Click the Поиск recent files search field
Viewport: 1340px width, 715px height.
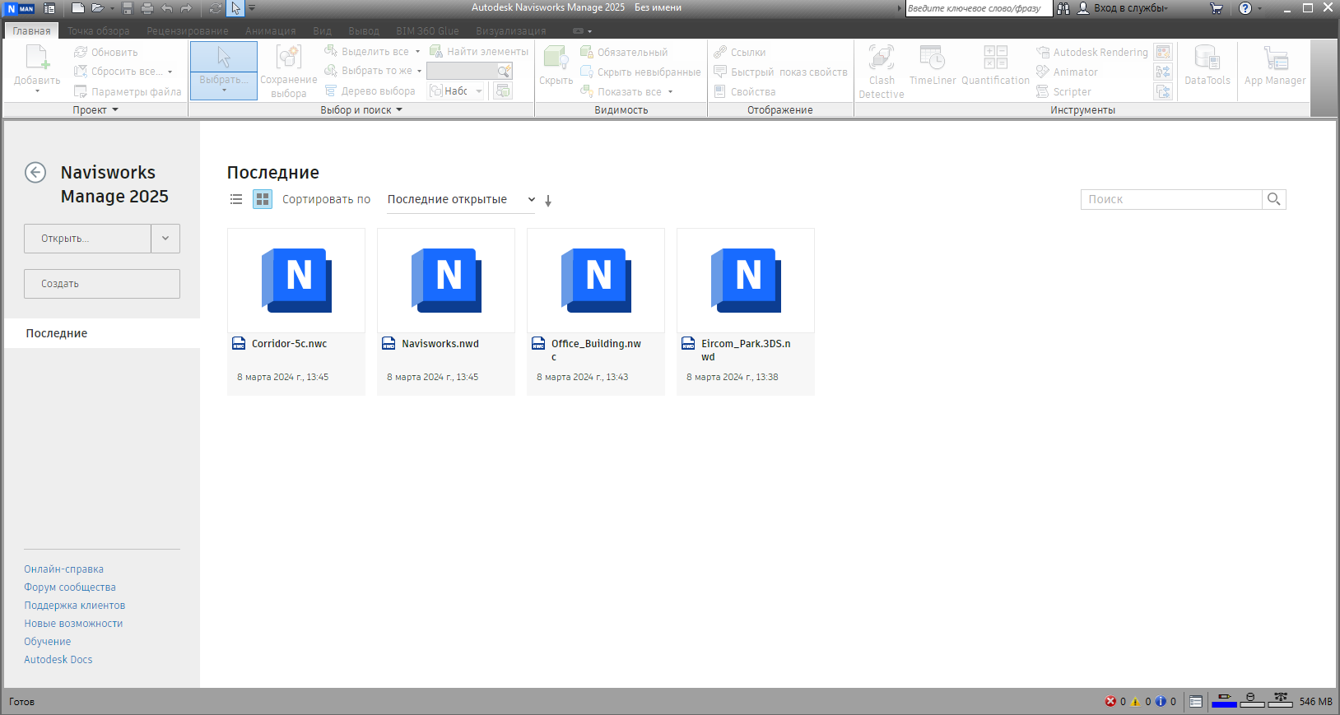point(1171,199)
